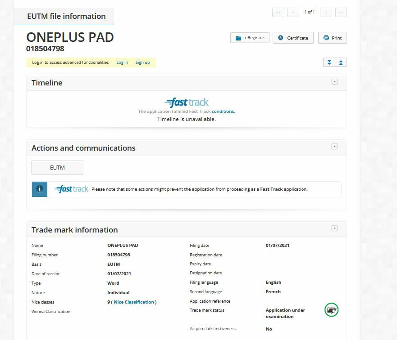The height and width of the screenshot is (340, 397).
Task: Expand all sections with double down arrows
Action: pos(329,63)
